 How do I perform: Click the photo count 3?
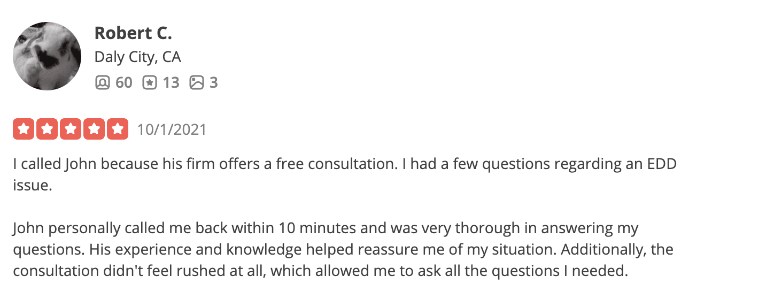coord(213,82)
